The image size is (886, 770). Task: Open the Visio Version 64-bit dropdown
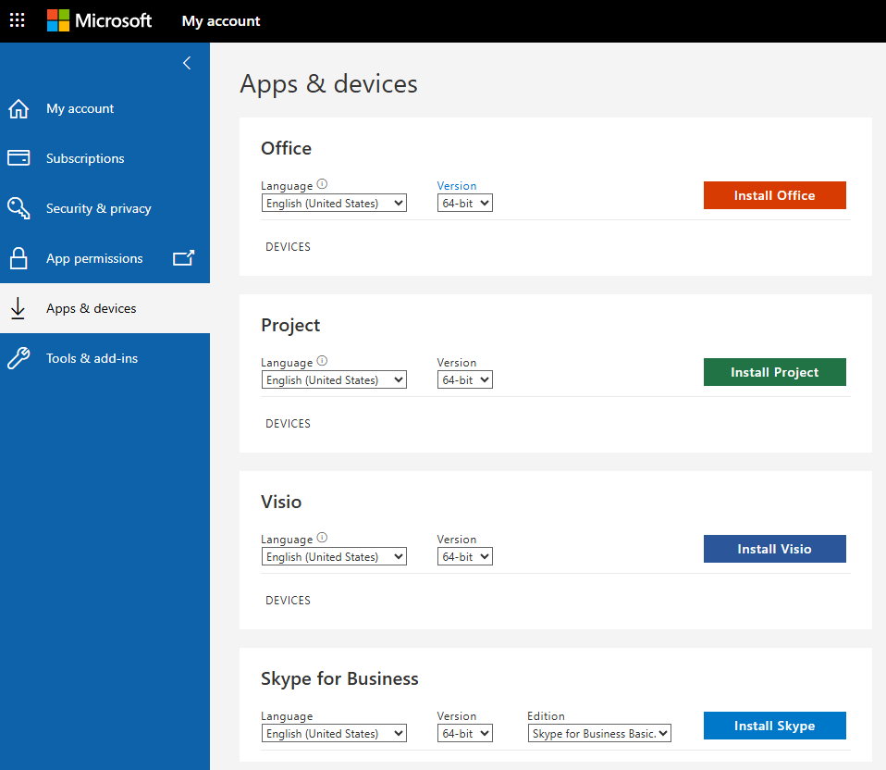pos(465,556)
